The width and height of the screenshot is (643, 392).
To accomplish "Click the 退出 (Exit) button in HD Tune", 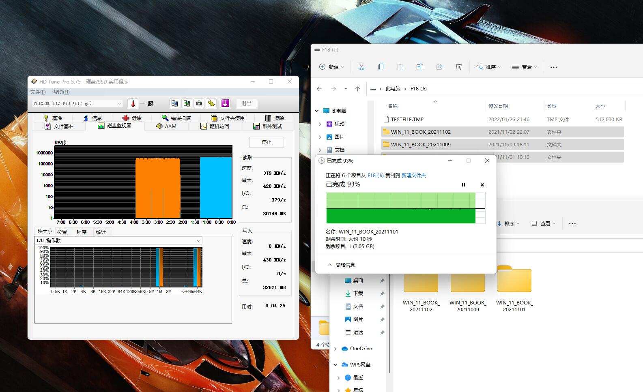I will coord(246,103).
